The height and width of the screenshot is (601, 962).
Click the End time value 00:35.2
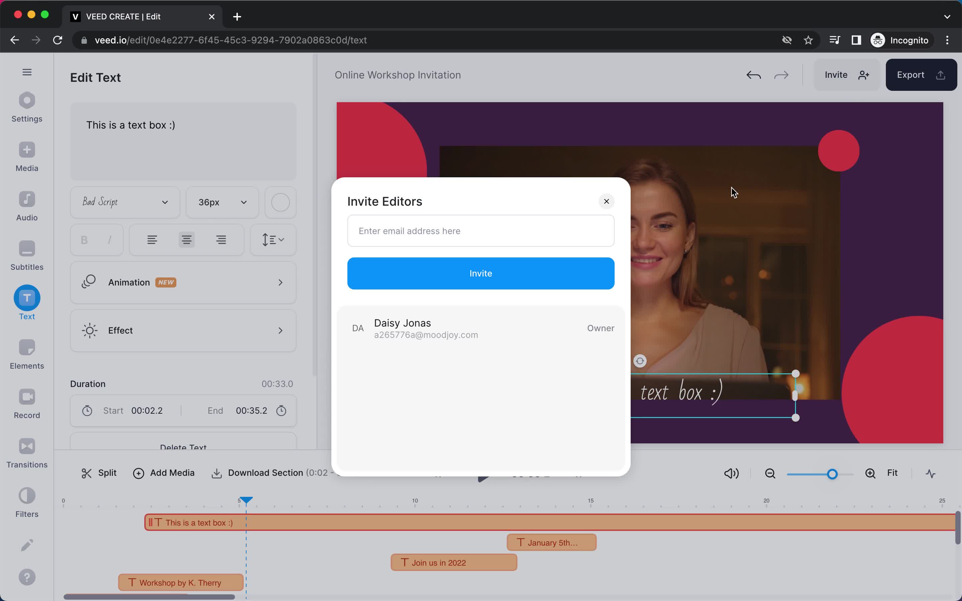click(x=251, y=411)
